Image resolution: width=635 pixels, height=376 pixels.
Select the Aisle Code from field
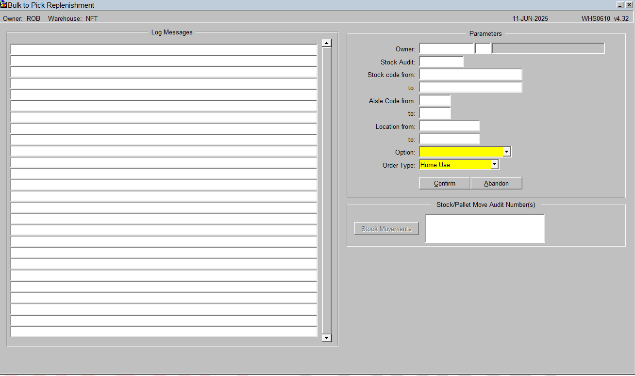pos(435,100)
